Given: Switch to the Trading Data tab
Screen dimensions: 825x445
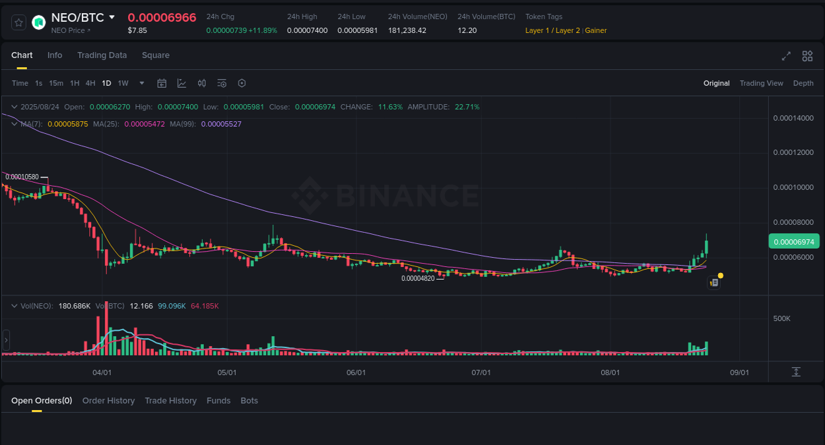Looking at the screenshot, I should point(102,55).
